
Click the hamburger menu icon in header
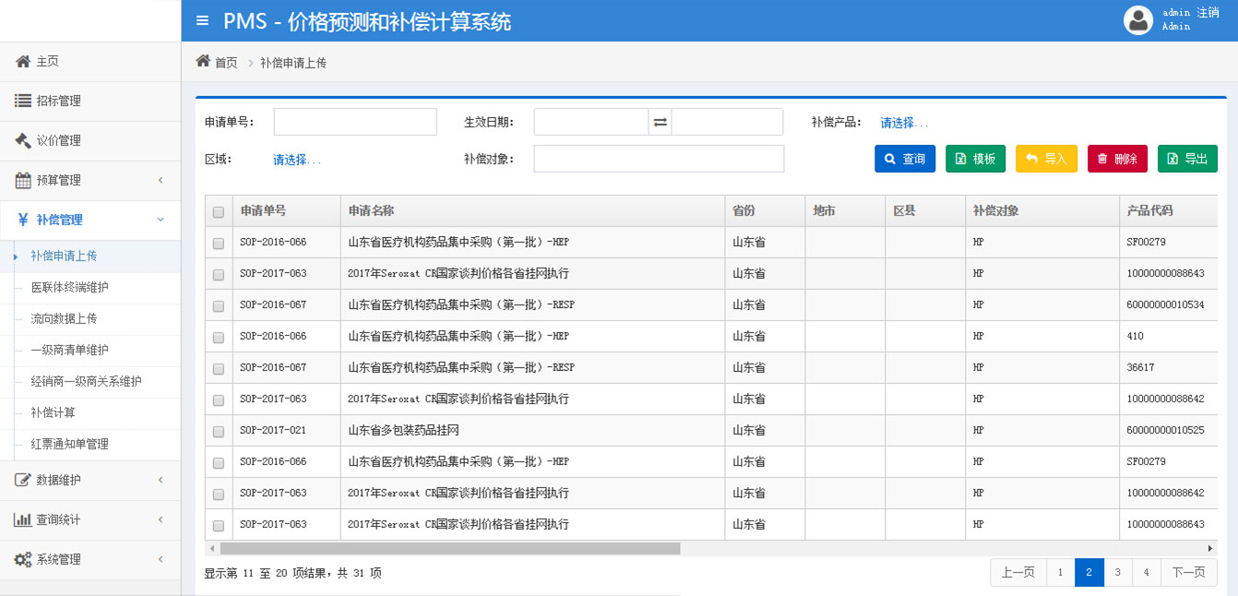202,20
